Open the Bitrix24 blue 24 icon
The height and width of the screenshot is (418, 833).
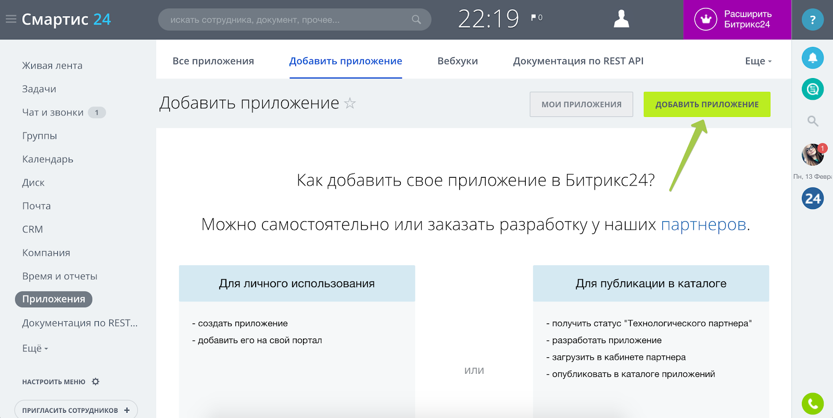click(x=812, y=199)
